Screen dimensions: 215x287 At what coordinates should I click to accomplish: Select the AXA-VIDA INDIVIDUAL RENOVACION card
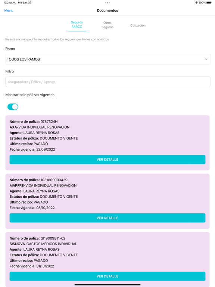pos(107,143)
